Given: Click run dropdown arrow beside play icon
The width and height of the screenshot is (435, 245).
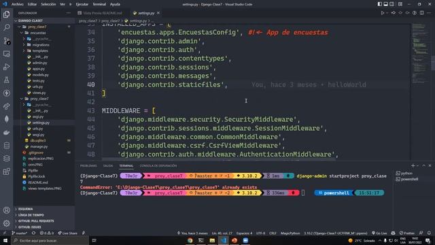Looking at the screenshot, I should point(387,13).
